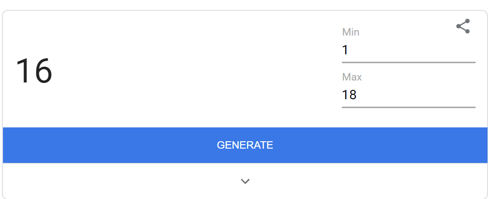Click the underline beneath the Min field
Viewport: 488px width, 199px height.
409,62
